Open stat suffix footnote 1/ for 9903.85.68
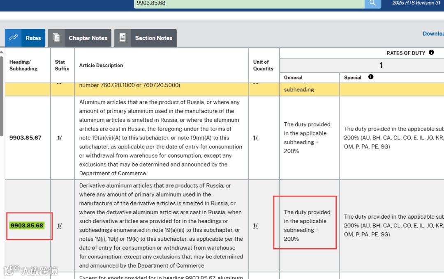Viewport: 444px width, 279px height. point(60,226)
